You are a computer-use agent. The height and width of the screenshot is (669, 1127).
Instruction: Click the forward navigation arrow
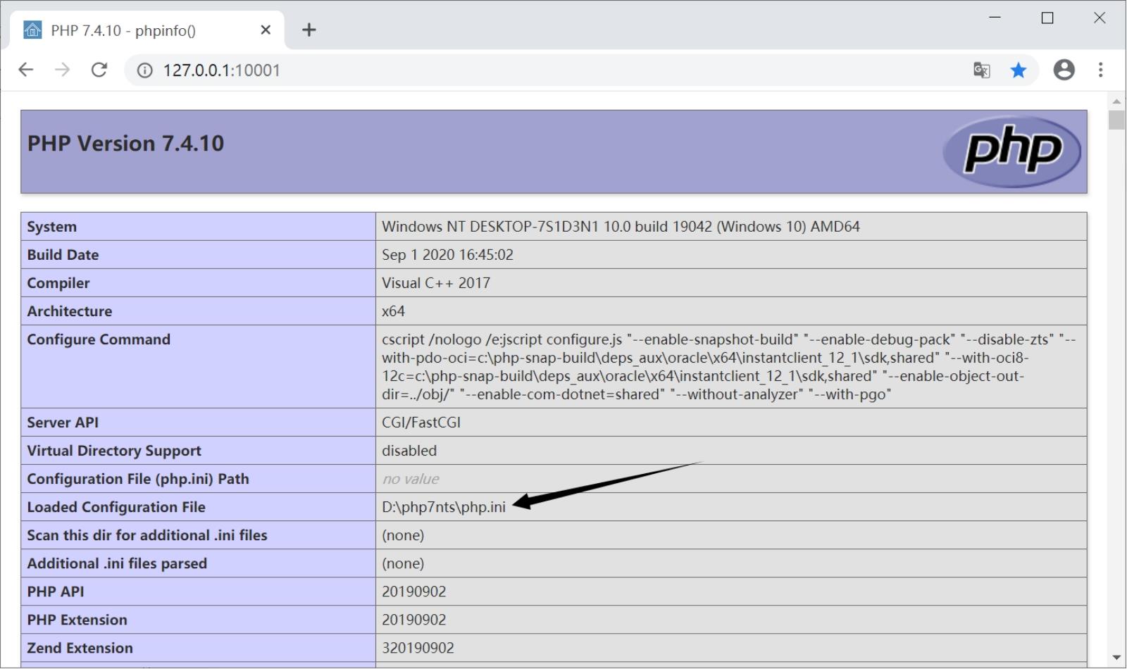(x=63, y=70)
